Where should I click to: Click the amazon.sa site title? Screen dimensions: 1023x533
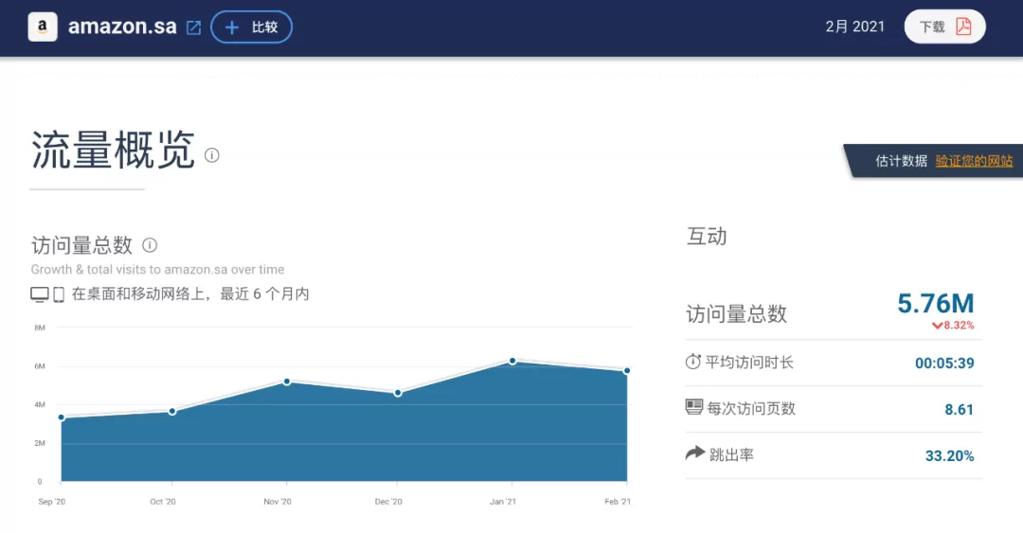point(122,27)
